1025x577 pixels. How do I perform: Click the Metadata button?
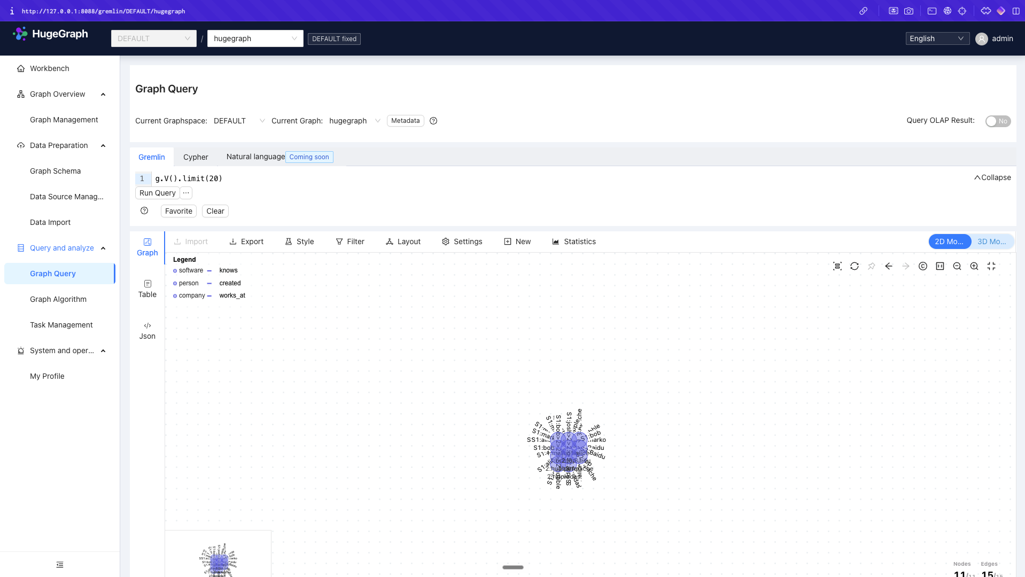pos(406,121)
